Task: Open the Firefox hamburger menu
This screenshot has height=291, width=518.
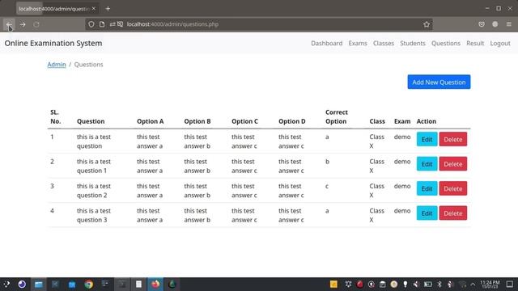Action: click(509, 24)
